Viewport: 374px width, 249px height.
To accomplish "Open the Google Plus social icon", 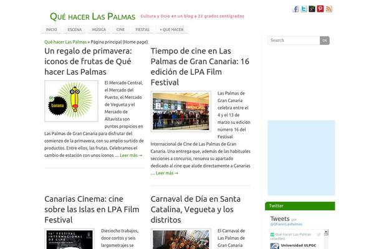I will click(312, 9).
